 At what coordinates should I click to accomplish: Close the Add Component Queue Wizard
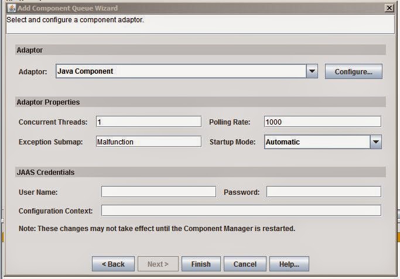click(x=389, y=8)
